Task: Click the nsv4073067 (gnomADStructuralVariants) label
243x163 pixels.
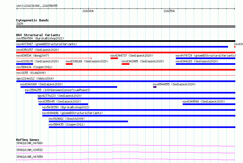Action: click(x=47, y=44)
